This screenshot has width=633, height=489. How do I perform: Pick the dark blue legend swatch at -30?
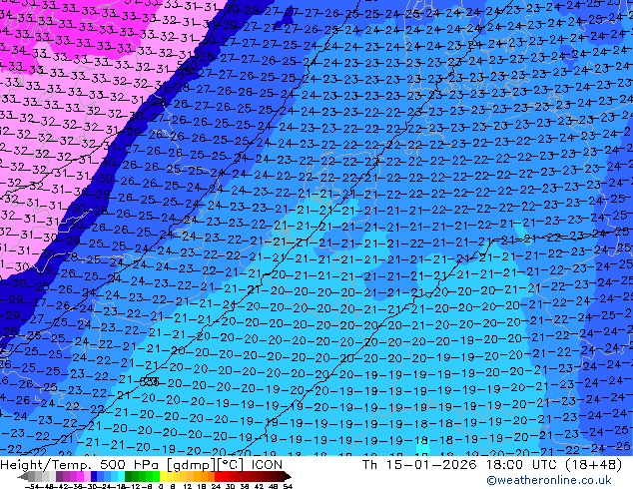coord(94,477)
